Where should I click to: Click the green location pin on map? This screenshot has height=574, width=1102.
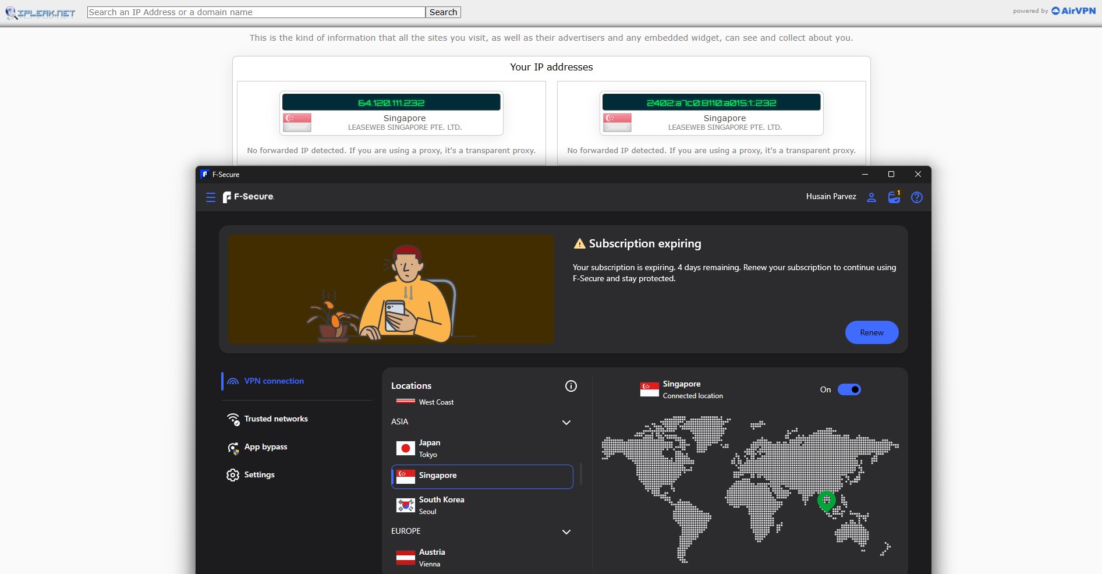827,501
